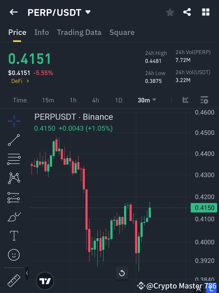Toggle the favorite star for PERP/USDT
Screen dimensions: 219x293
click(170, 12)
